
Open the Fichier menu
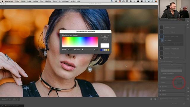click(x=17, y=1)
